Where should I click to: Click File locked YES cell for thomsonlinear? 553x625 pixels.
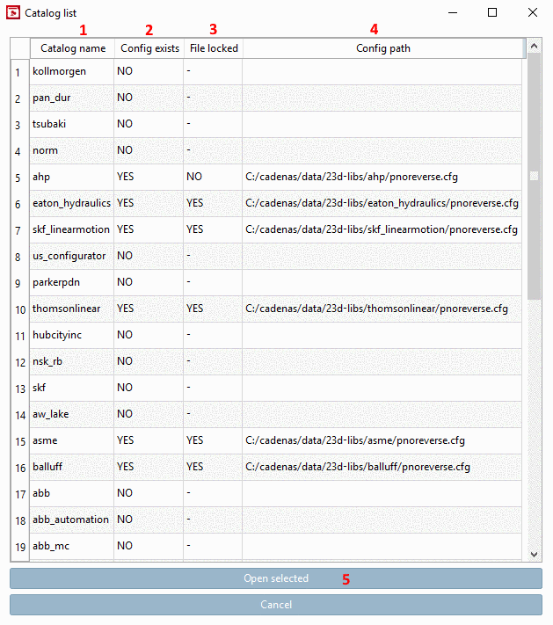pyautogui.click(x=213, y=309)
